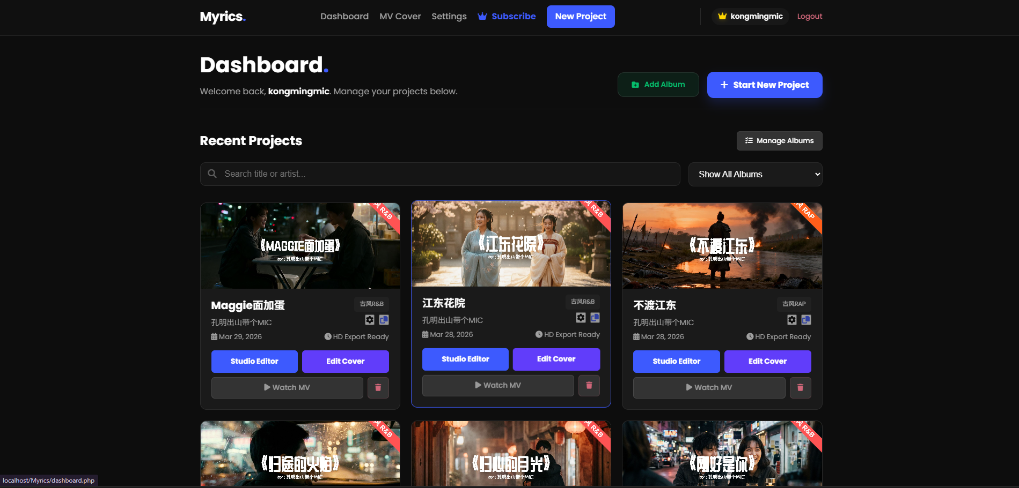The width and height of the screenshot is (1019, 488).
Task: Click duplicate icon on Maggie面加蛋 card
Action: [384, 320]
